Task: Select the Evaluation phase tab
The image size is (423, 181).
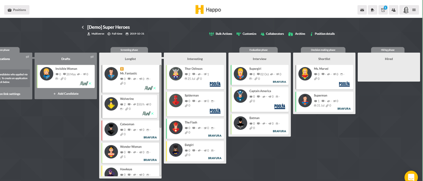Action: 258,50
